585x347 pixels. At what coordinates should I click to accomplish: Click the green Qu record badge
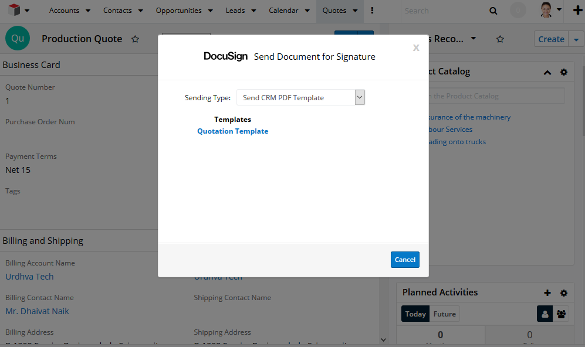tap(18, 38)
